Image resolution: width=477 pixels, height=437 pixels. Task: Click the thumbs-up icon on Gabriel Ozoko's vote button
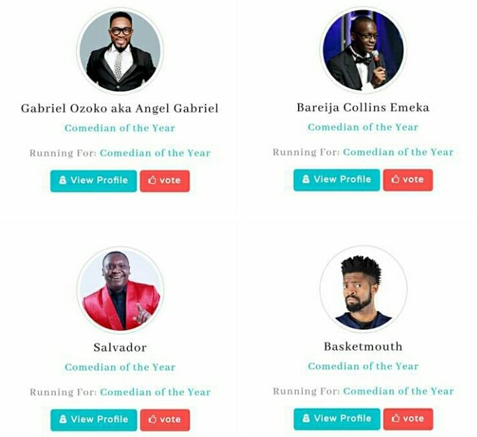[x=152, y=180]
